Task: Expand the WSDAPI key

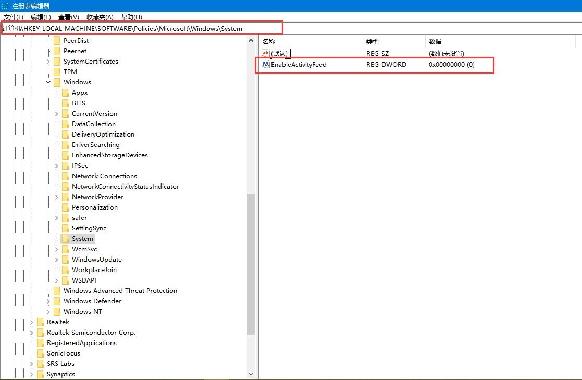Action: pos(56,280)
